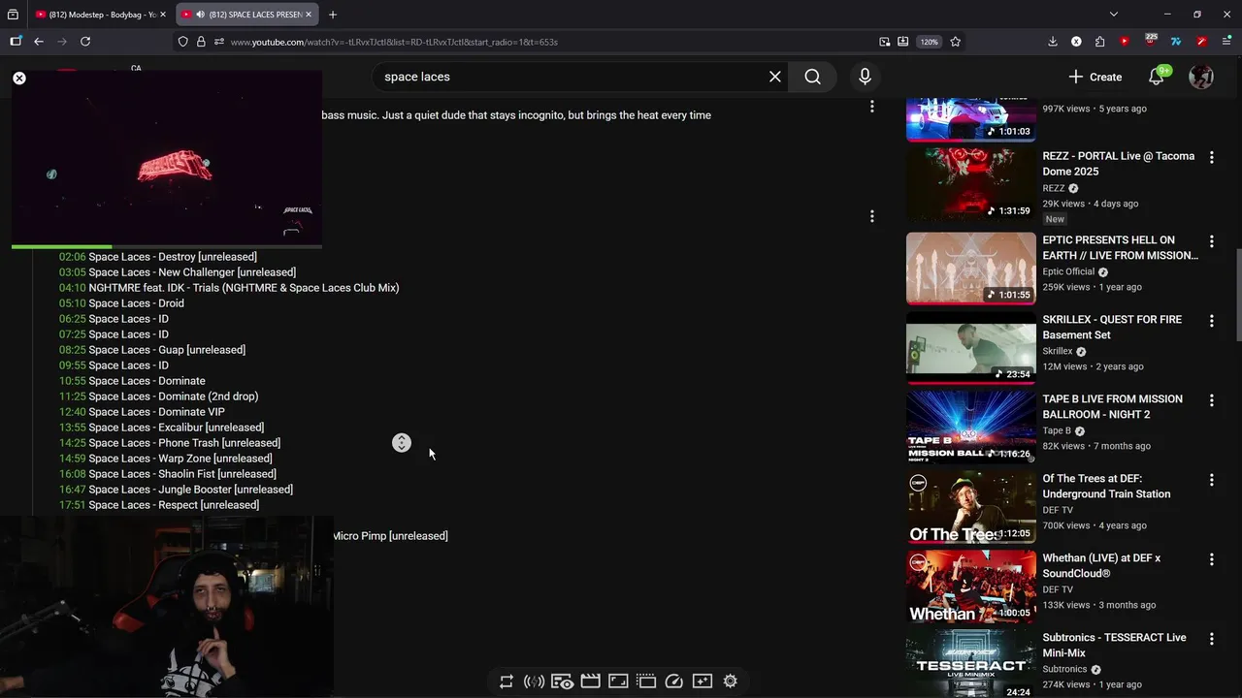Open 'Subtronics - TESSERACT Live Mini-Mix' title

coord(1114,646)
